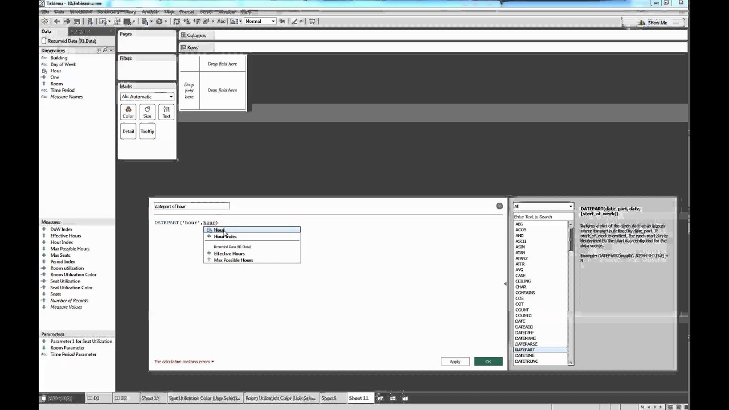Close the calculation editor with X icon
The height and width of the screenshot is (410, 729).
point(499,206)
